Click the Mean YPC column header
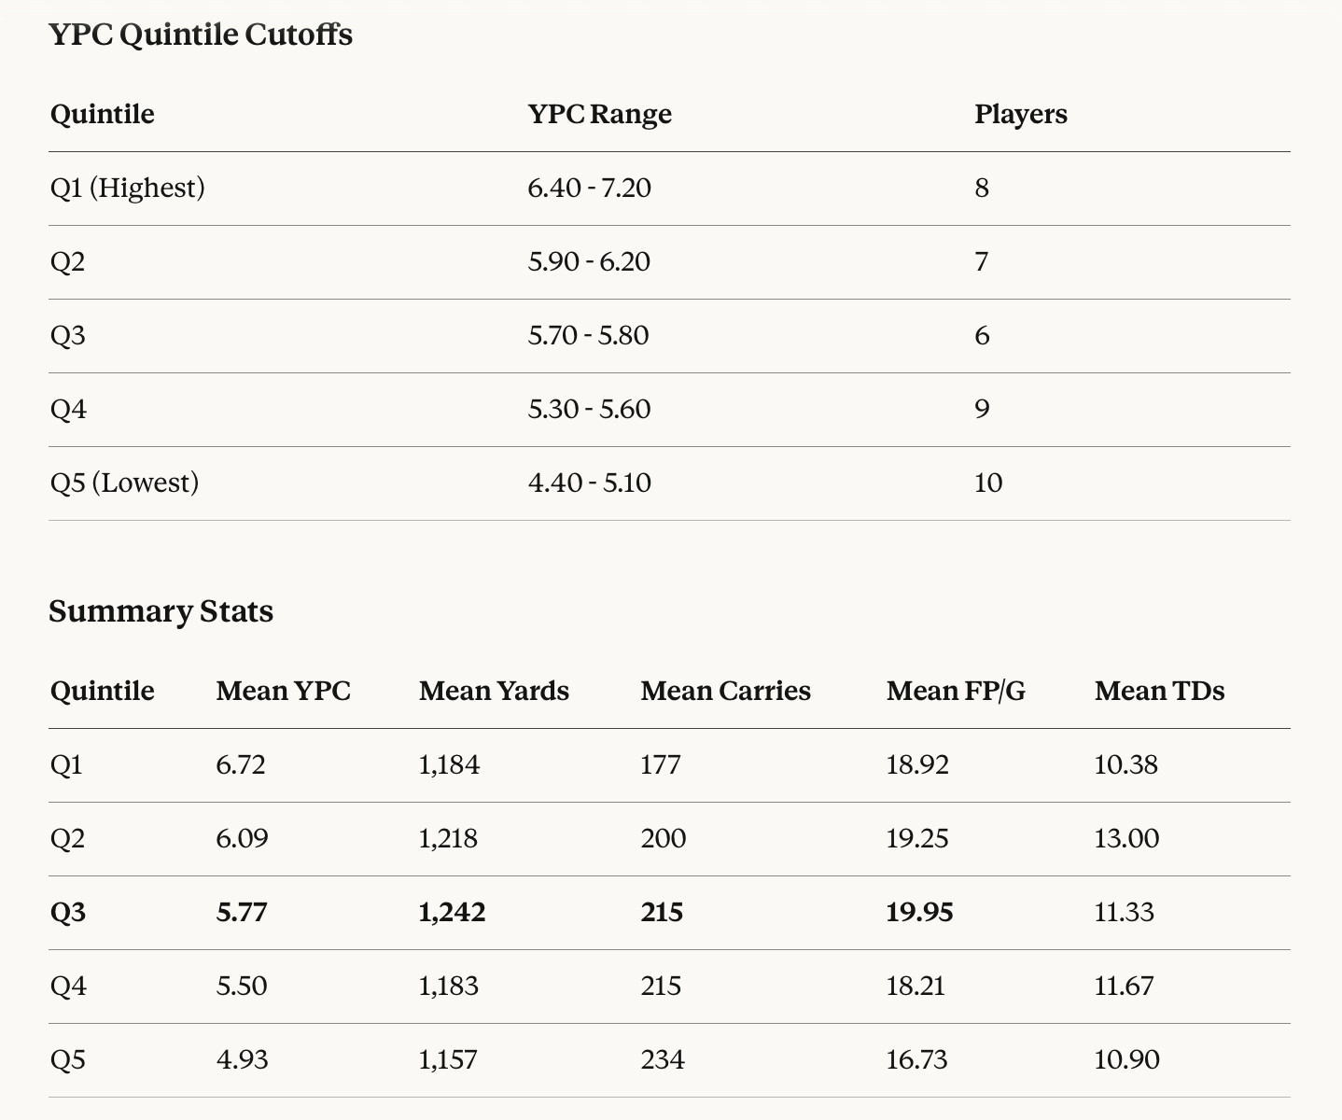1342x1120 pixels. click(284, 691)
